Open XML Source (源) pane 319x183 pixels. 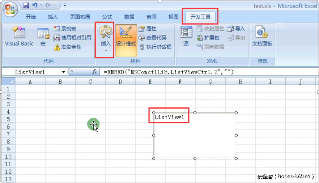tap(186, 37)
